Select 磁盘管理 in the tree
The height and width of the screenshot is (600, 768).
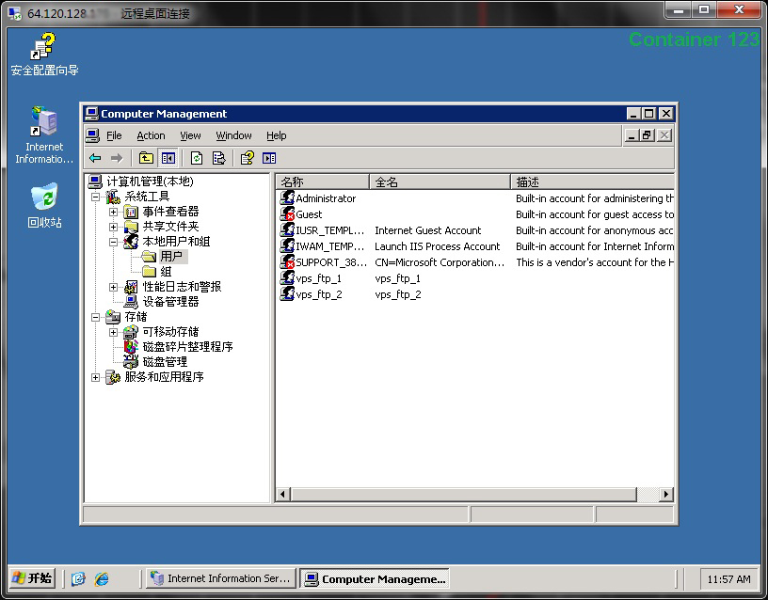[165, 362]
